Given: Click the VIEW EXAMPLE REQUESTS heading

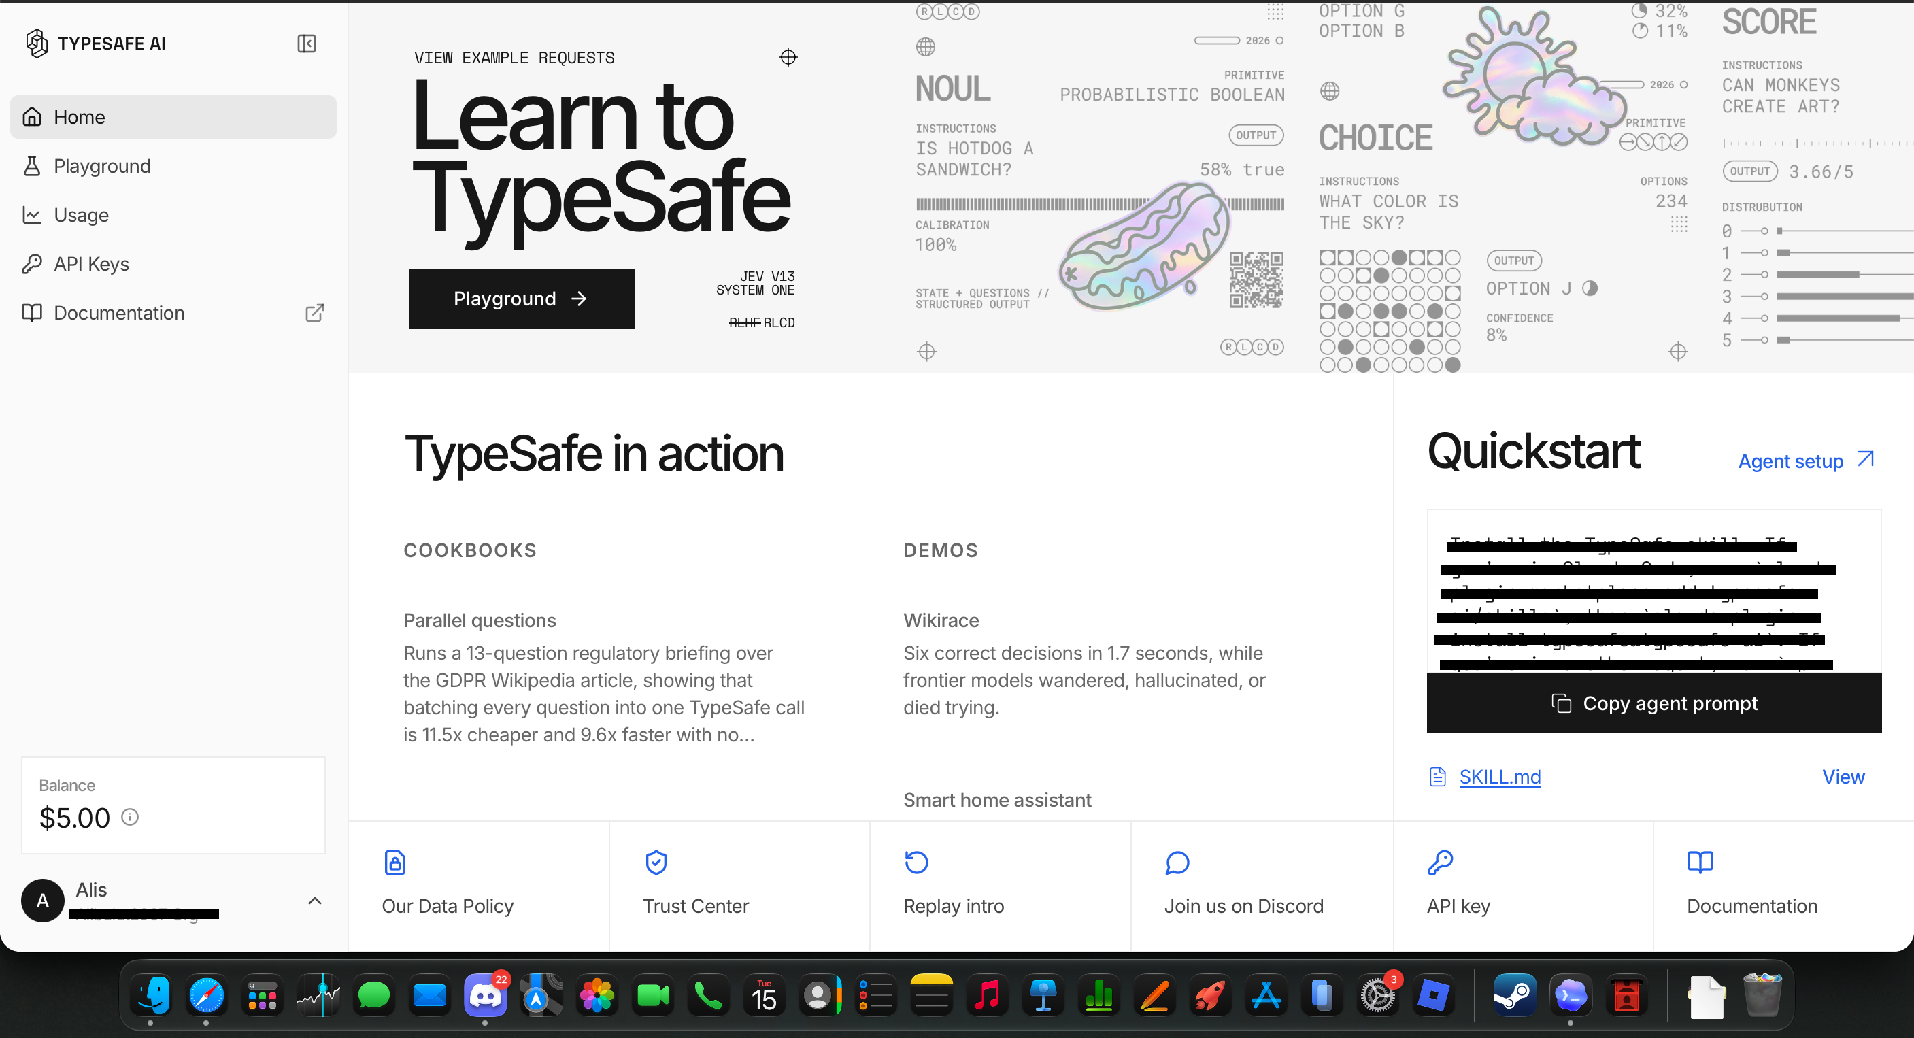Looking at the screenshot, I should (x=514, y=57).
